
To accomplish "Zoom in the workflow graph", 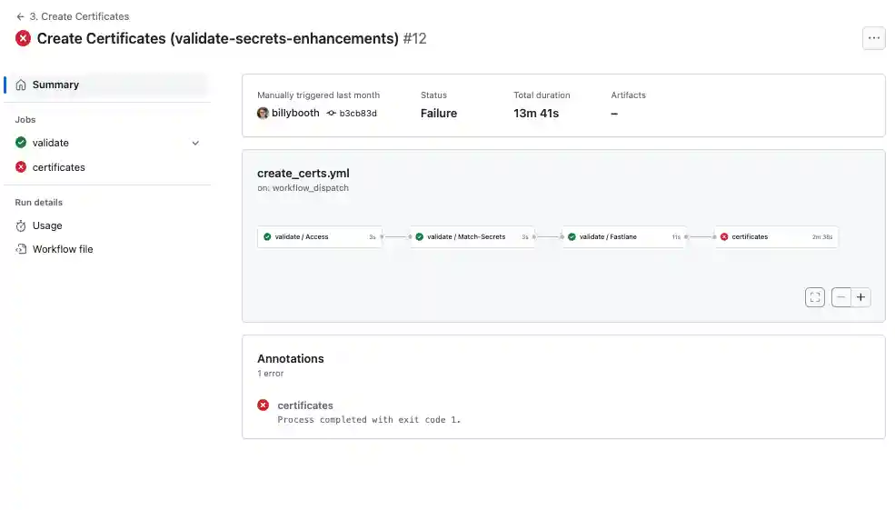I will click(860, 297).
